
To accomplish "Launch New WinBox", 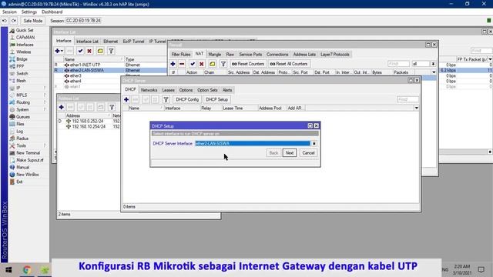I will tap(28, 175).
